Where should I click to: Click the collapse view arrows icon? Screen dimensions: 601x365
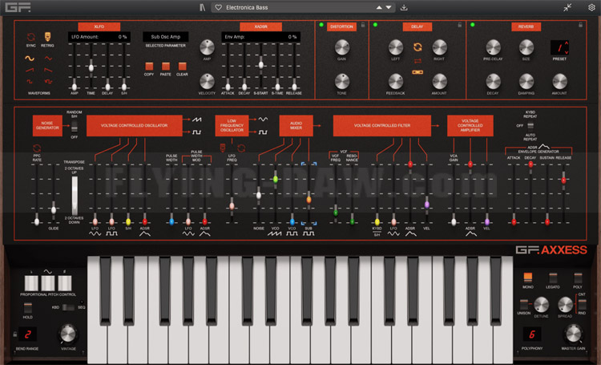[x=567, y=7]
